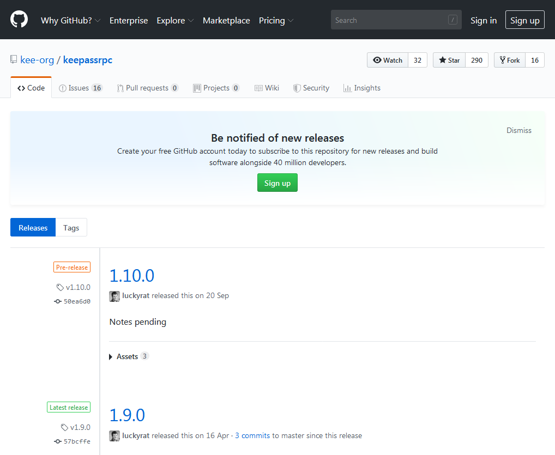
Task: Click the Notes pending text
Action: coord(138,322)
